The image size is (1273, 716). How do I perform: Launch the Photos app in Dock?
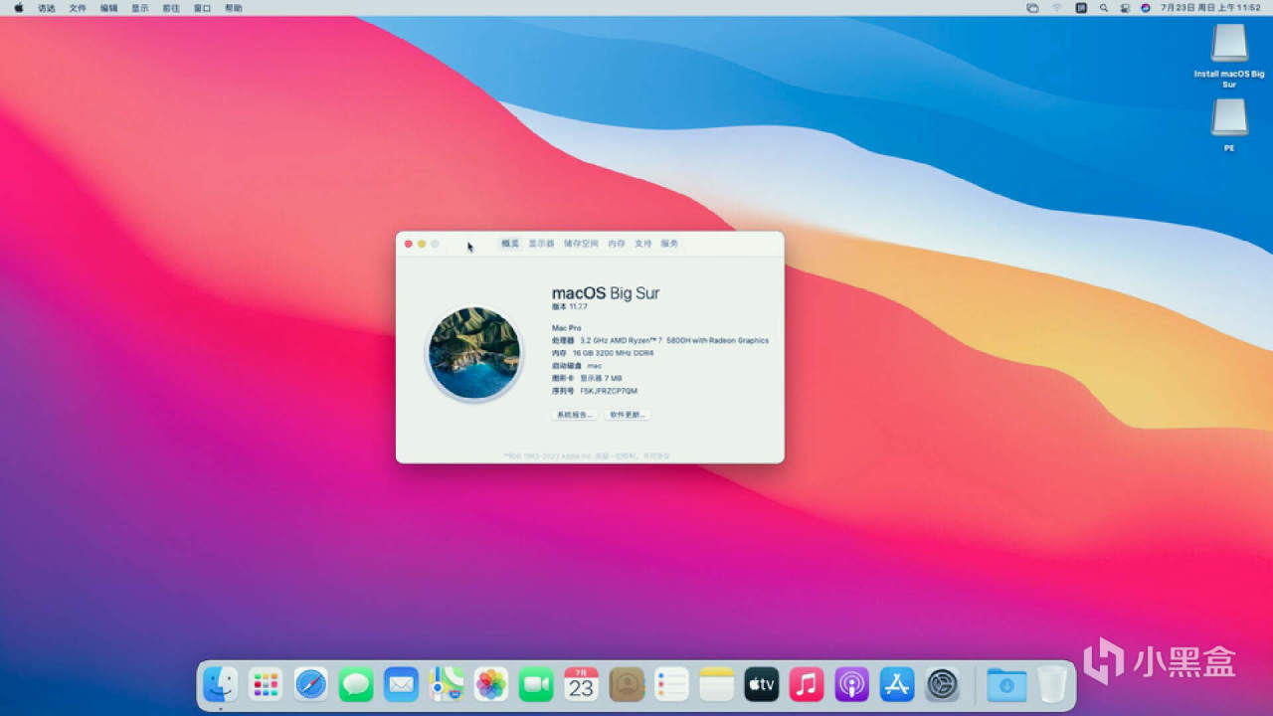491,684
